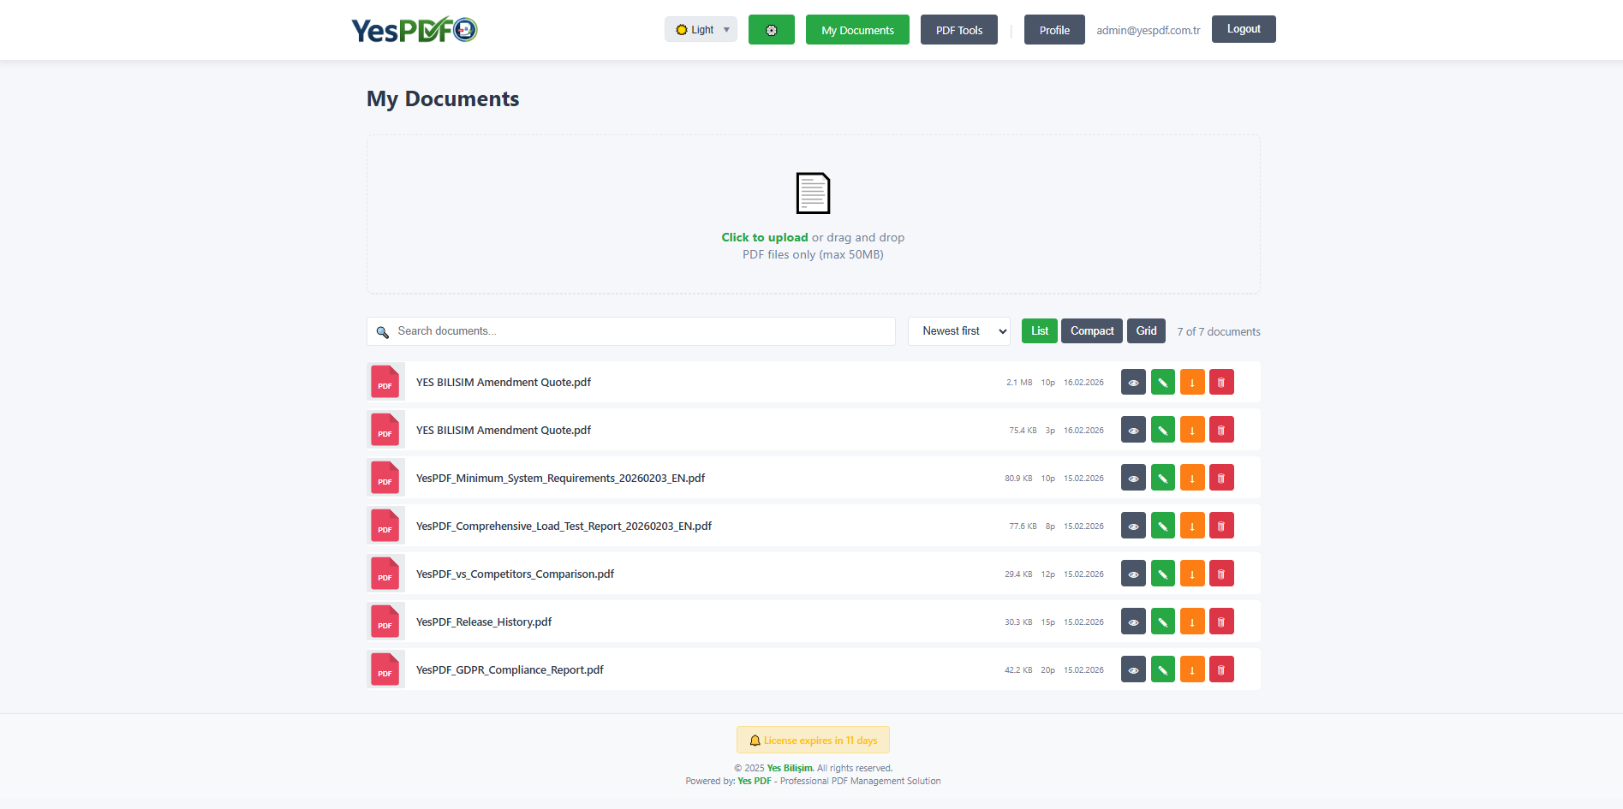This screenshot has width=1623, height=809.
Task: Switch to List view
Action: 1040,331
